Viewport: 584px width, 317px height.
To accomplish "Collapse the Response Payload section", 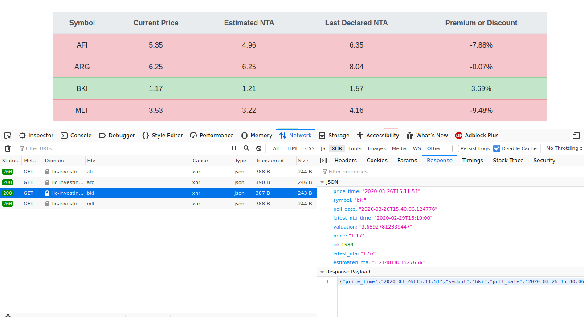I will [322, 272].
